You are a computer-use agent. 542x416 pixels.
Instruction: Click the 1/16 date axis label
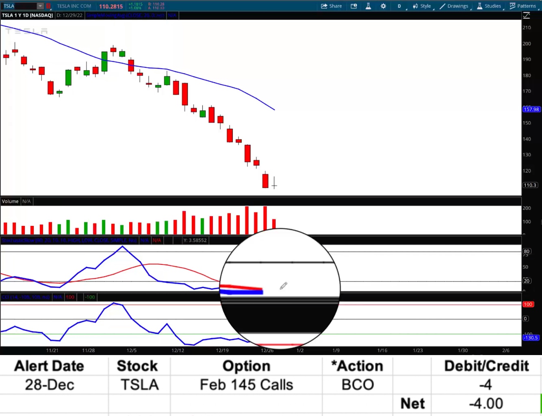(x=382, y=351)
